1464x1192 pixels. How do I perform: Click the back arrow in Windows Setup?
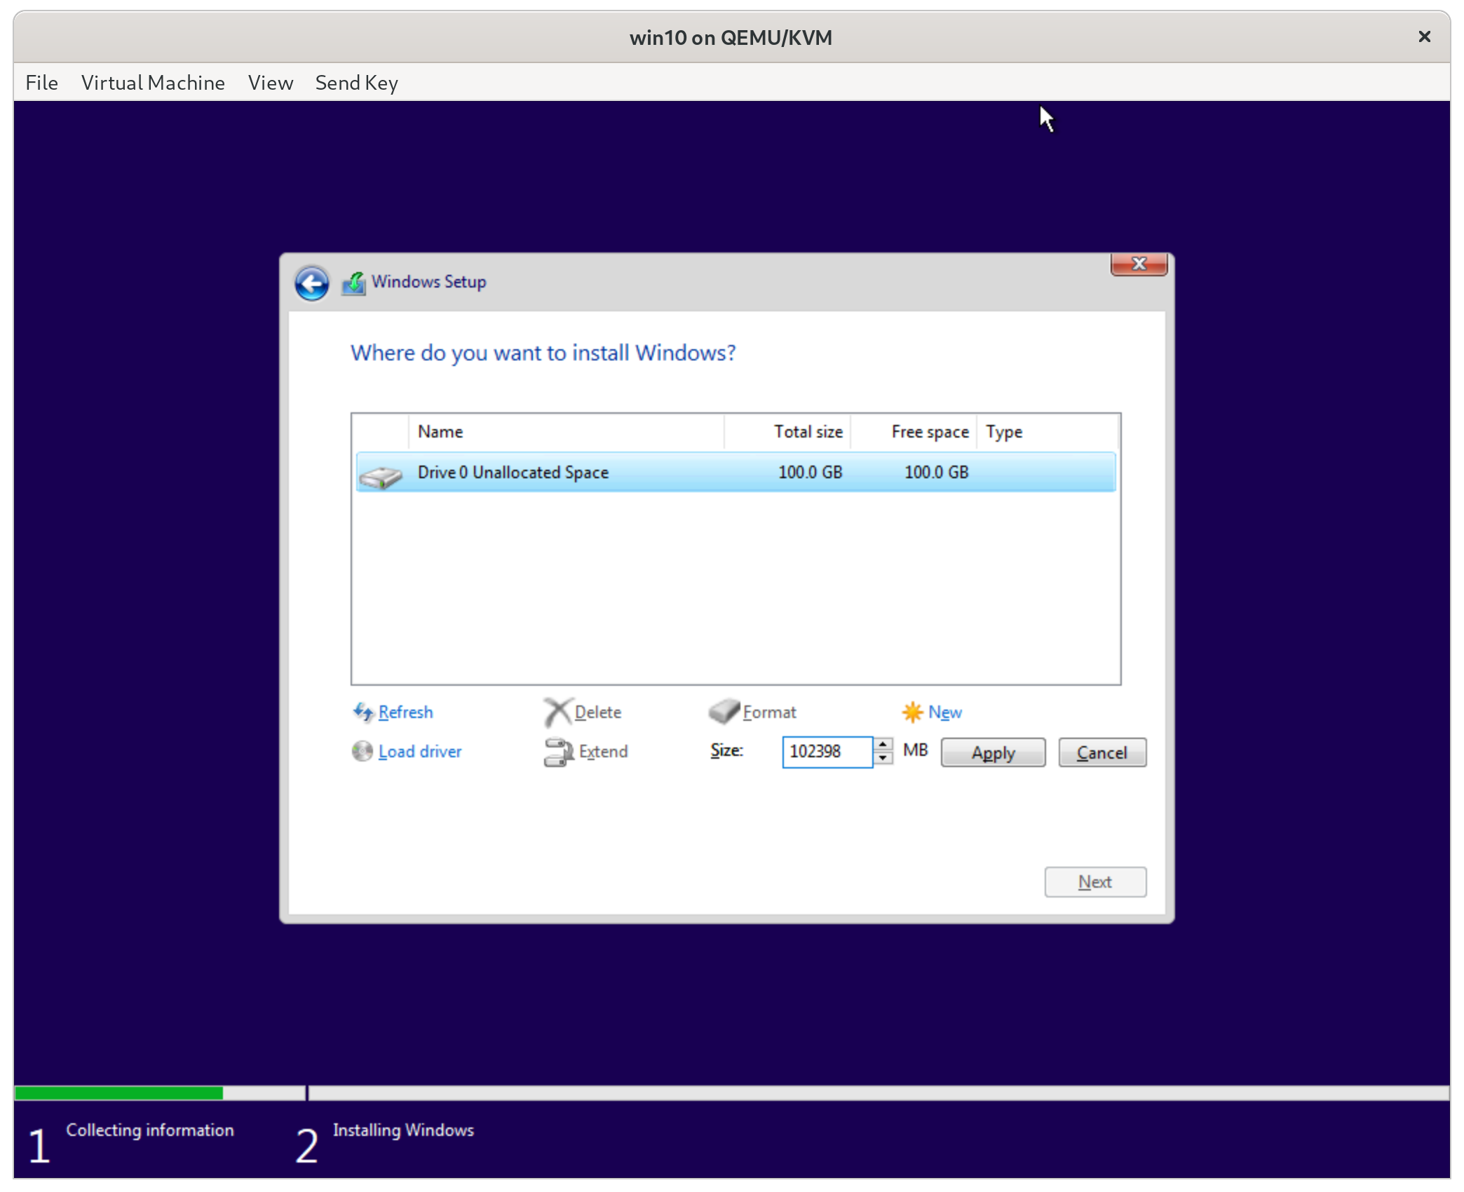(311, 282)
